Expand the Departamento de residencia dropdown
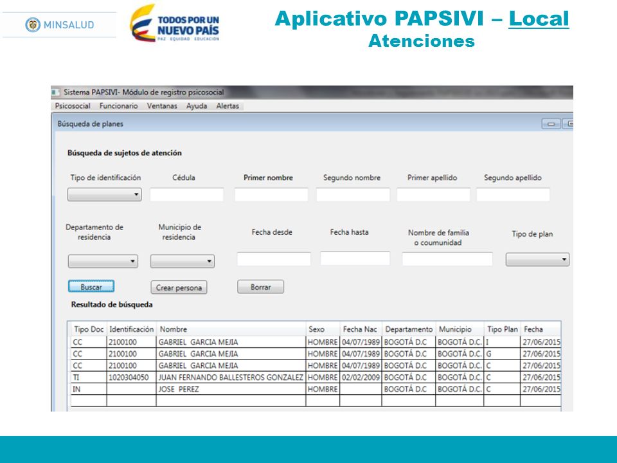617x463 pixels. [x=103, y=261]
